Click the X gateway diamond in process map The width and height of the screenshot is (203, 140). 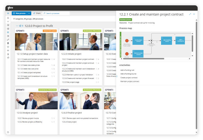click(x=151, y=40)
